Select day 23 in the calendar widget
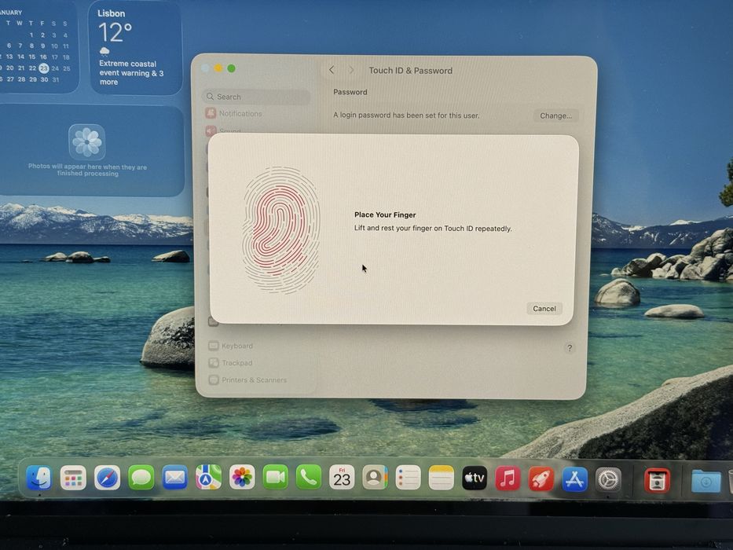The width and height of the screenshot is (733, 550). tap(43, 68)
